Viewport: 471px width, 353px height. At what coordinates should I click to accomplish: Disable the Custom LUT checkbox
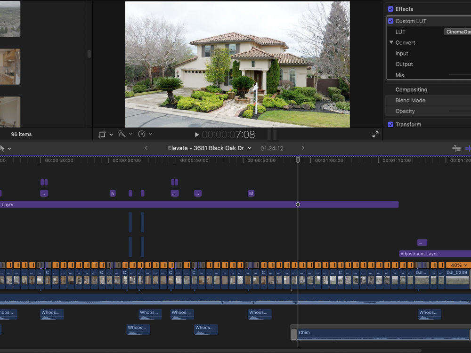pyautogui.click(x=390, y=21)
